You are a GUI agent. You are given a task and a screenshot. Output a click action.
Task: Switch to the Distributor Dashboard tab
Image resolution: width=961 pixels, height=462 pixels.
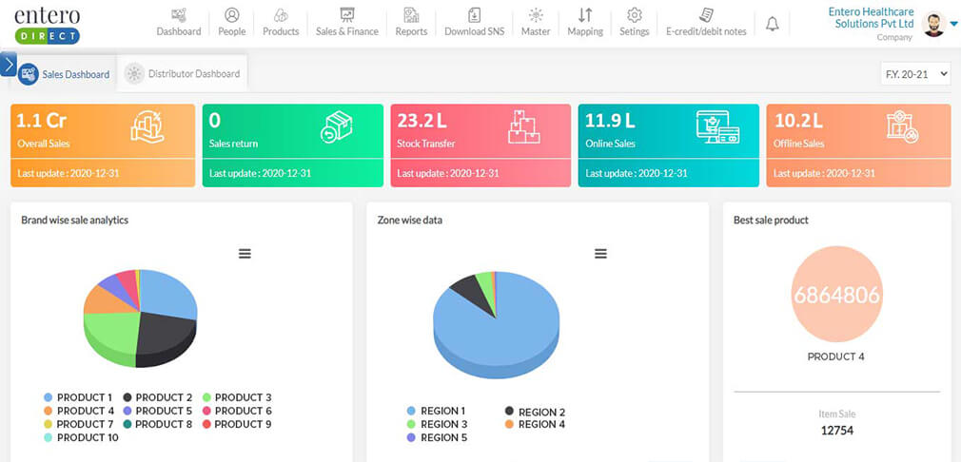coord(184,73)
